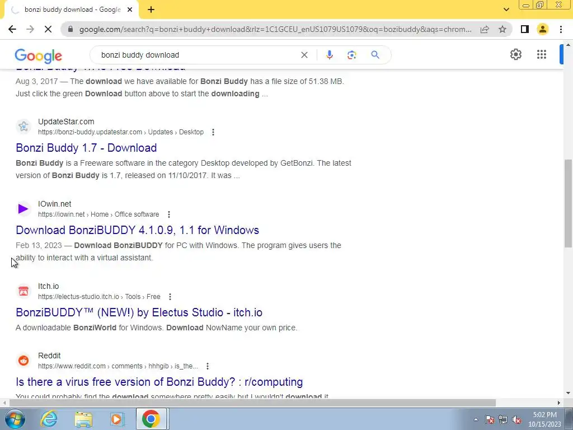This screenshot has height=430, width=573.
Task: Open Bonzi Buddy 1.7 - Download link
Action: [x=86, y=148]
